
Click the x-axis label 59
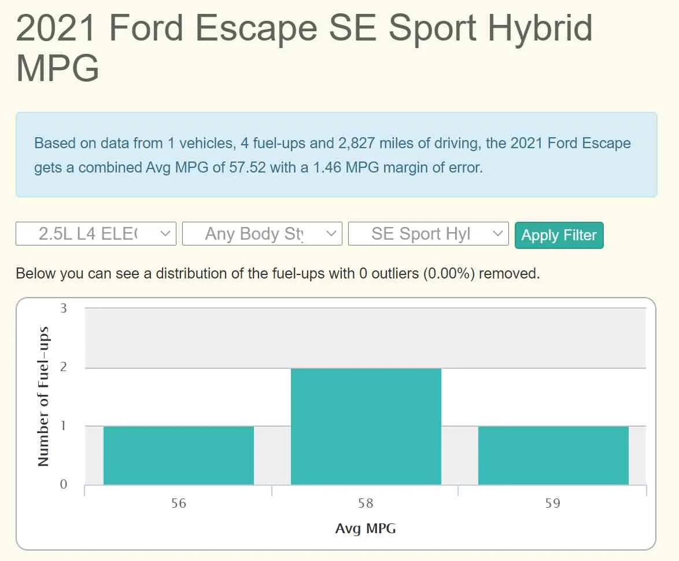pyautogui.click(x=552, y=503)
